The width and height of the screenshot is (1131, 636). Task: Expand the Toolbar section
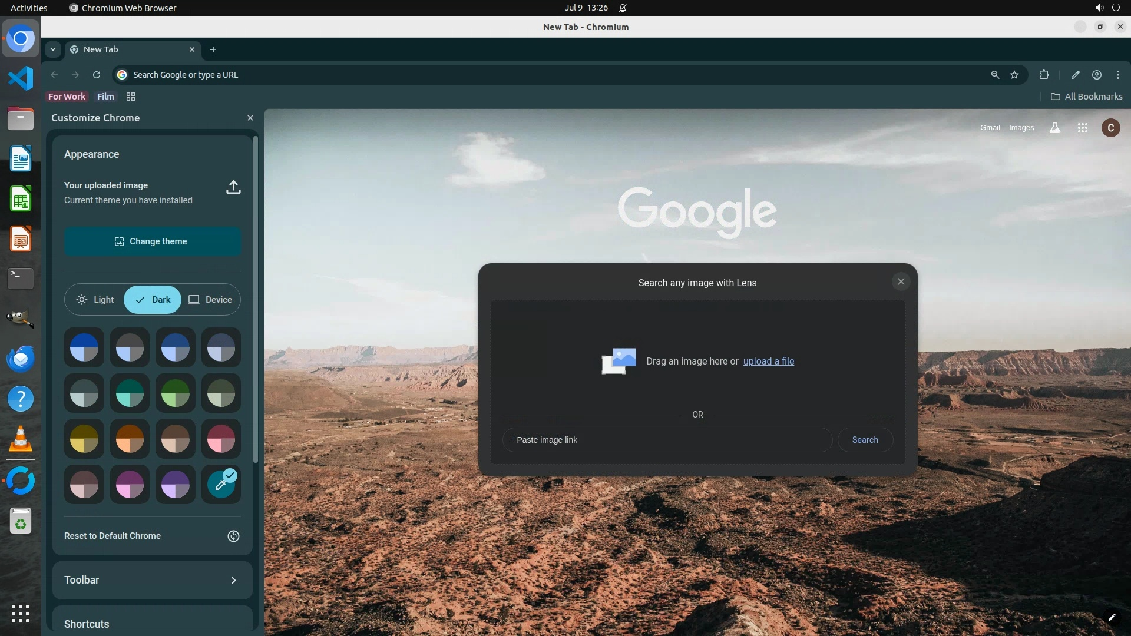coord(152,580)
